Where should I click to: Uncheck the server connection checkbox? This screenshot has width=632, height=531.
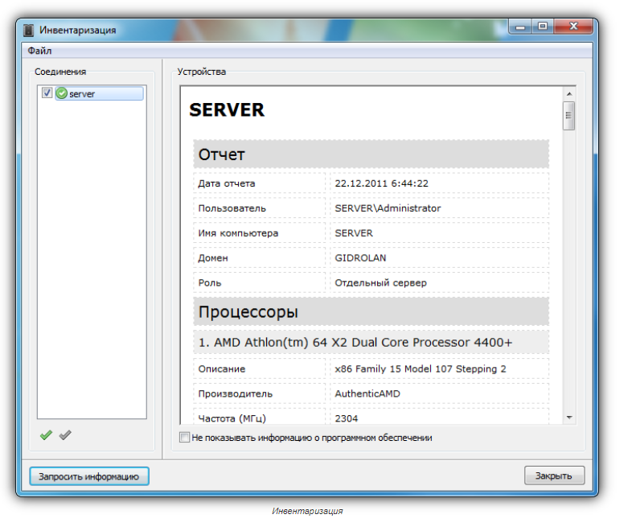click(47, 93)
